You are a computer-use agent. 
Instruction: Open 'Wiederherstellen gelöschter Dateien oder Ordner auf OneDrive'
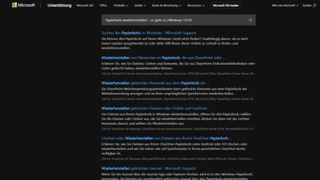[x=154, y=108]
